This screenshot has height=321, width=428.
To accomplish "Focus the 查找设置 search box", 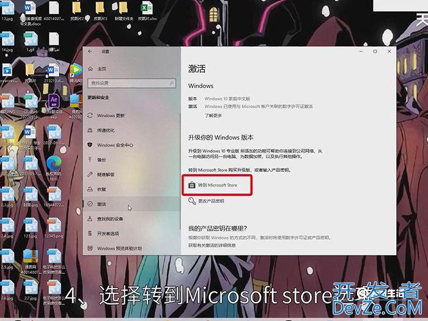I will click(131, 83).
